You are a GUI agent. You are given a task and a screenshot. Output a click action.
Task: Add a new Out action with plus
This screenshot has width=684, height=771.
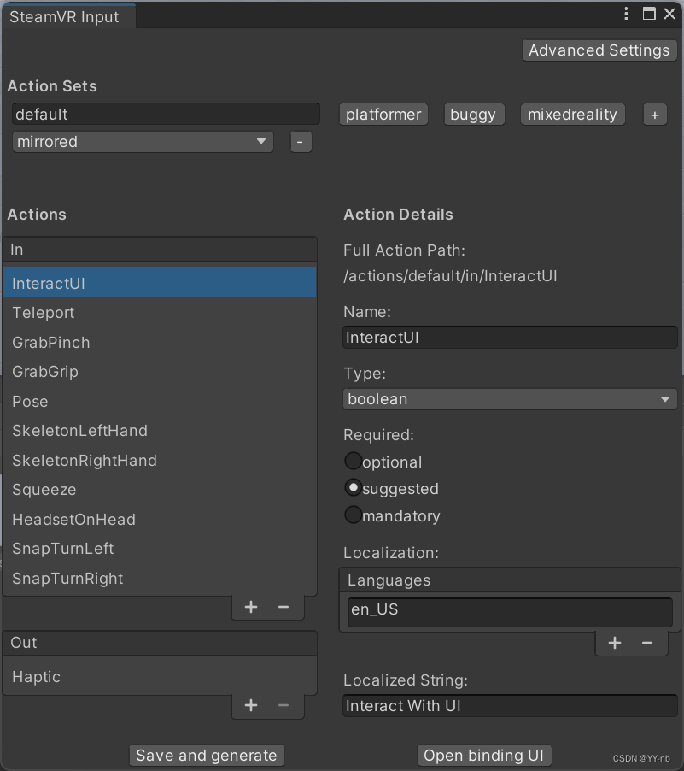tap(251, 705)
